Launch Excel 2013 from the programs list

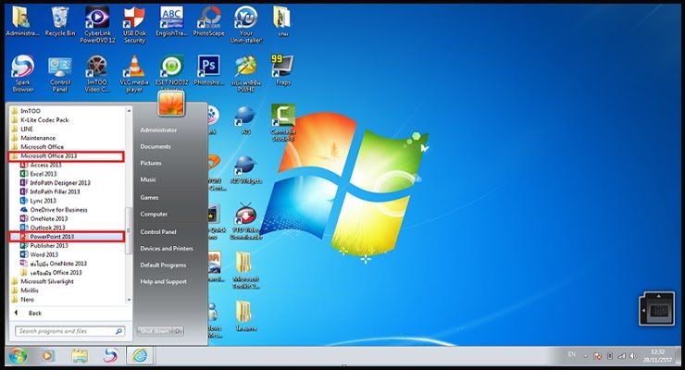point(44,174)
